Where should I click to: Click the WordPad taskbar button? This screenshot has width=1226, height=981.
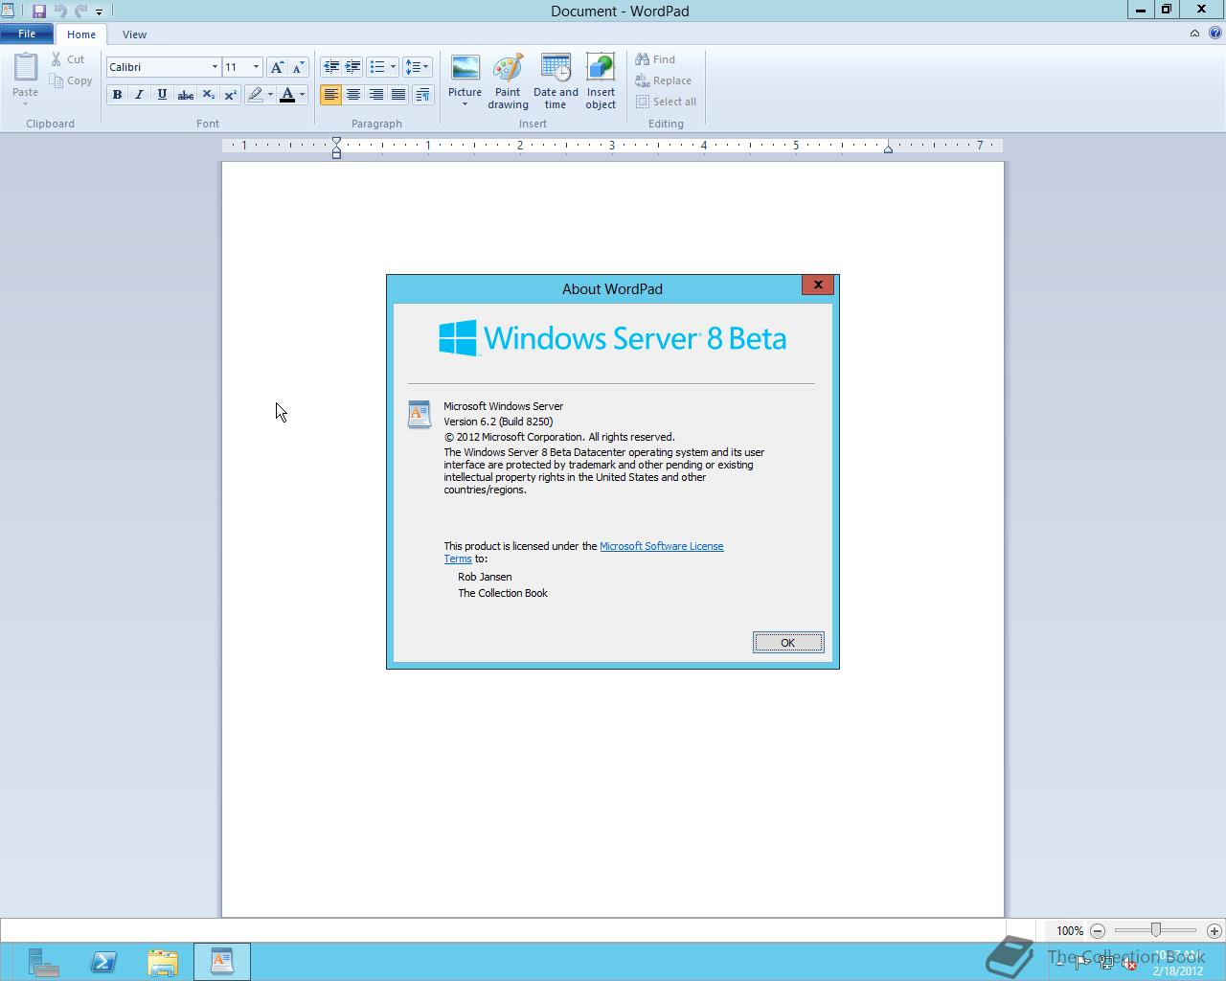pos(222,962)
